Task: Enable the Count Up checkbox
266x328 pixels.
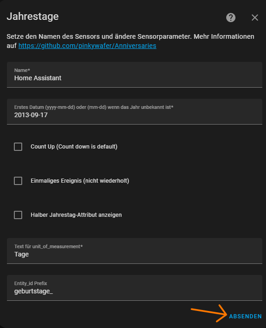Action: pyautogui.click(x=18, y=147)
